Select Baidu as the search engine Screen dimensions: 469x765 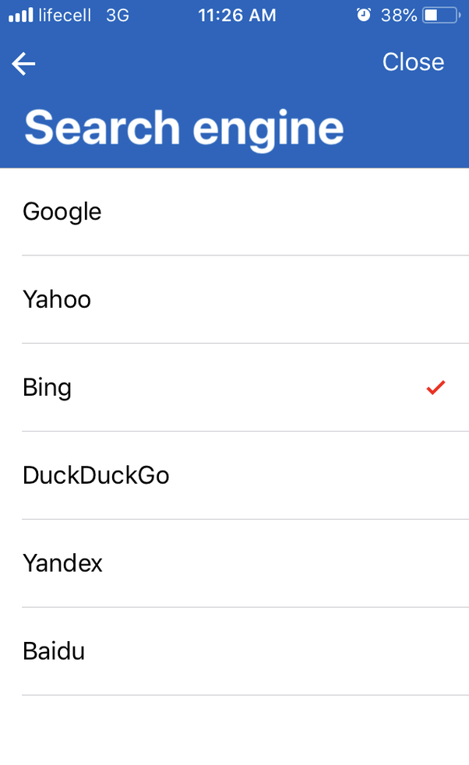[x=53, y=650]
